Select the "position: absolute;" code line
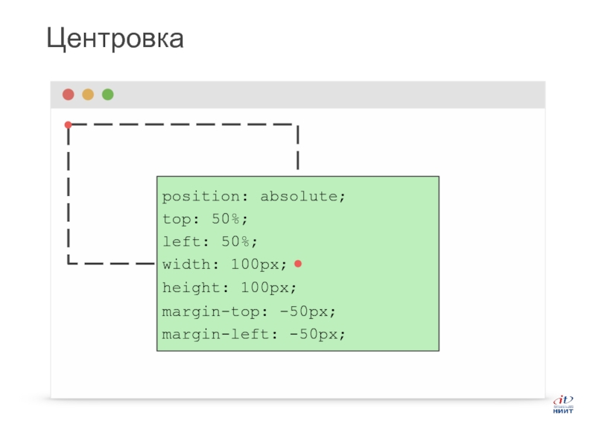 pos(254,197)
